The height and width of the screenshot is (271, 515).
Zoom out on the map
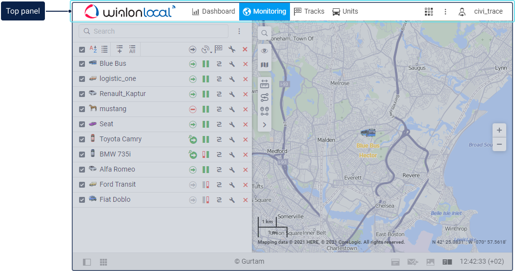[499, 144]
